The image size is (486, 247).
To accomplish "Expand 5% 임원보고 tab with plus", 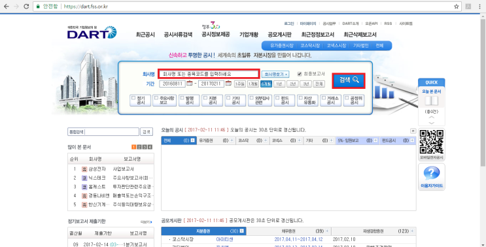I will (x=375, y=140).
